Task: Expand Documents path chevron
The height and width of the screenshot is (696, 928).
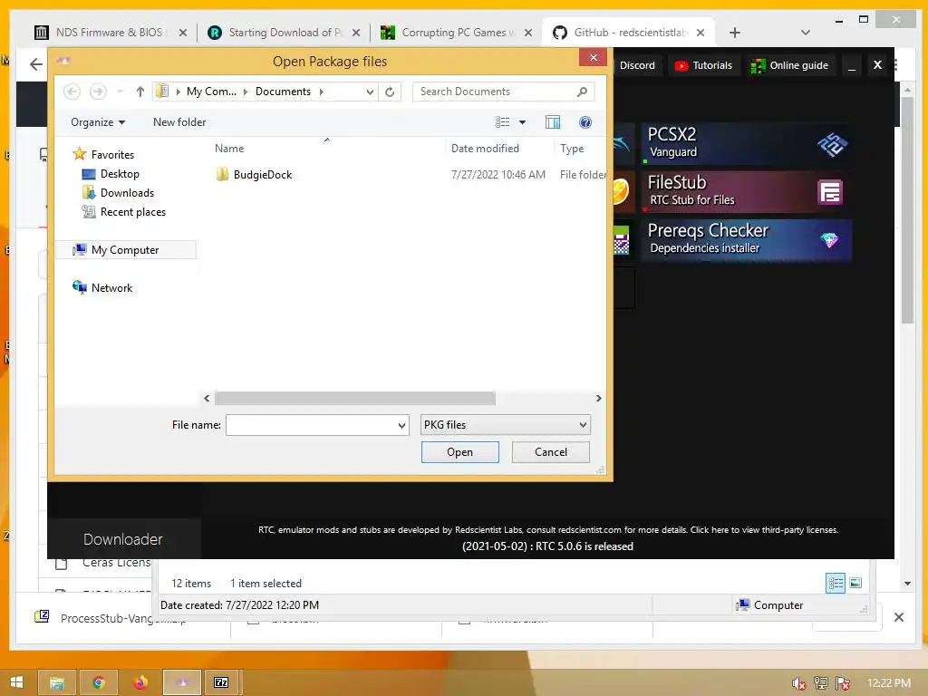Action: (322, 92)
